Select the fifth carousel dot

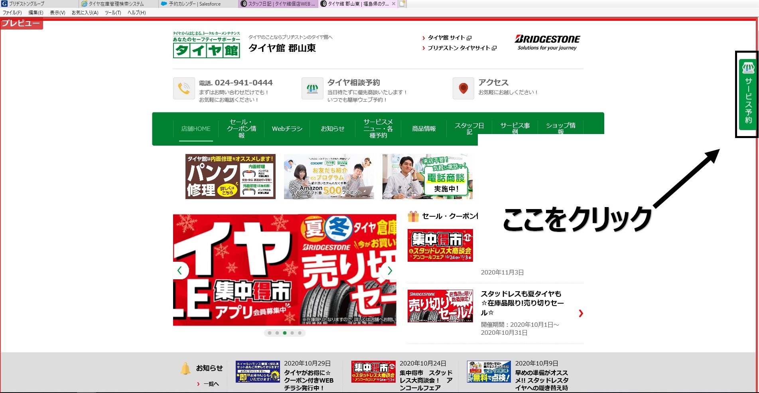pyautogui.click(x=300, y=333)
